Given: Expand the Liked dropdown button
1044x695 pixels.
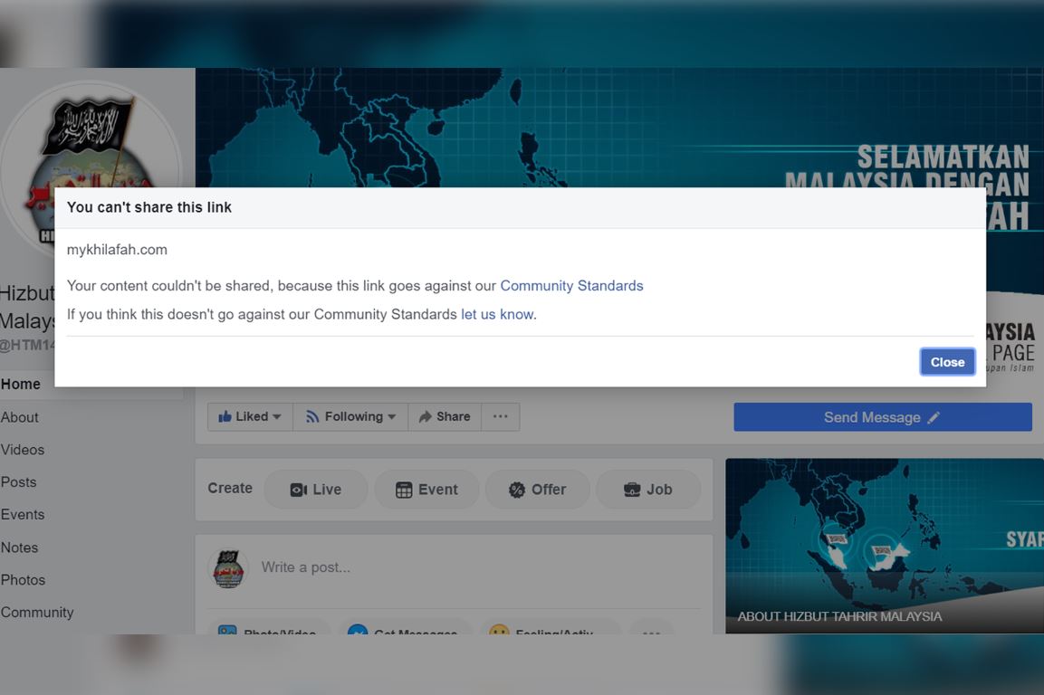Looking at the screenshot, I should coord(250,417).
